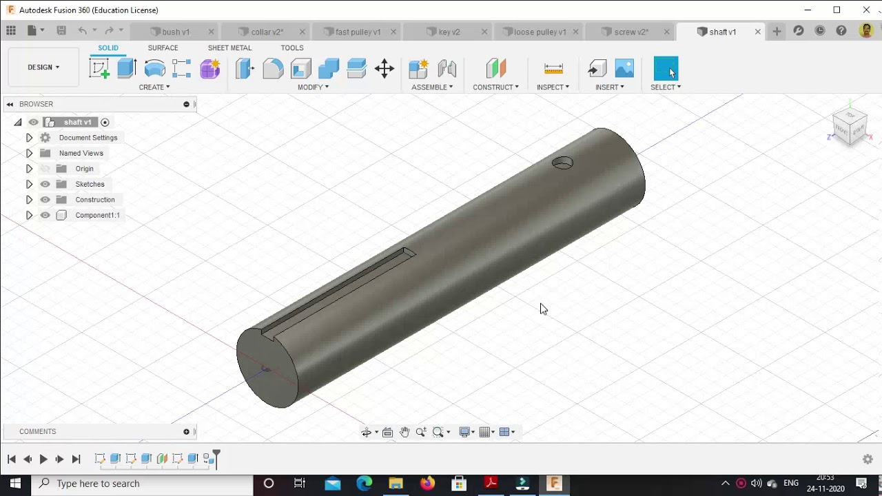
Task: Select the Revolve tool
Action: click(154, 68)
